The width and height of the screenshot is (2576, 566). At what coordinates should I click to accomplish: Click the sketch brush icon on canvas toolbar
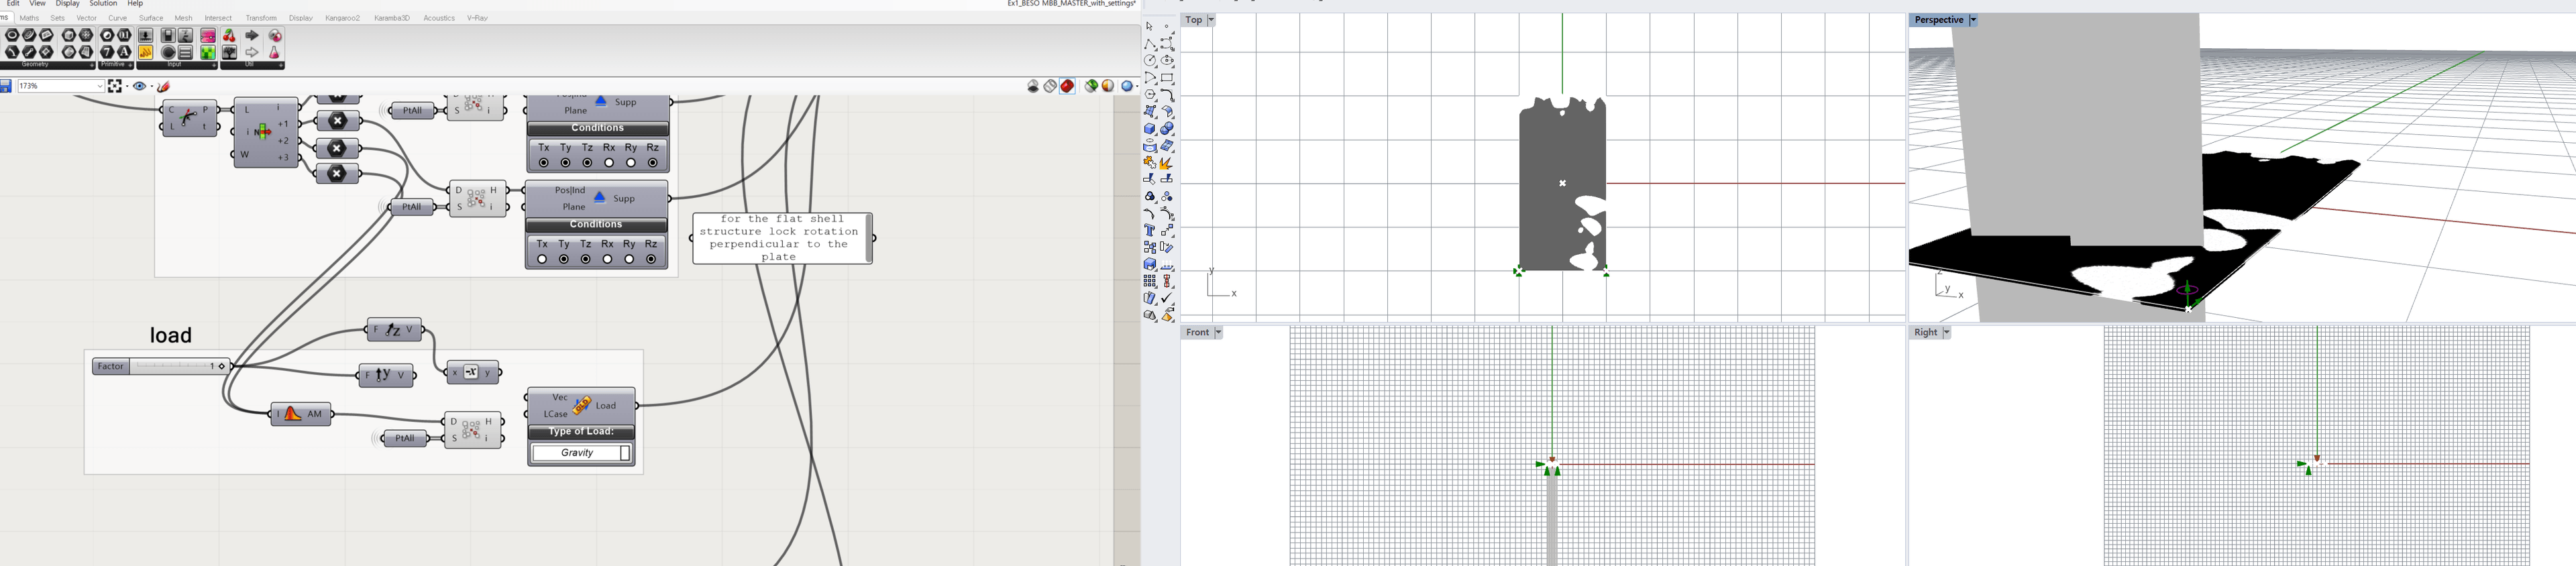(x=163, y=86)
